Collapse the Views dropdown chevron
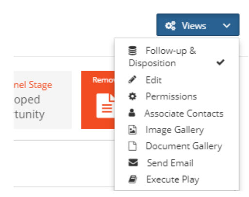249x197 pixels. (x=227, y=26)
